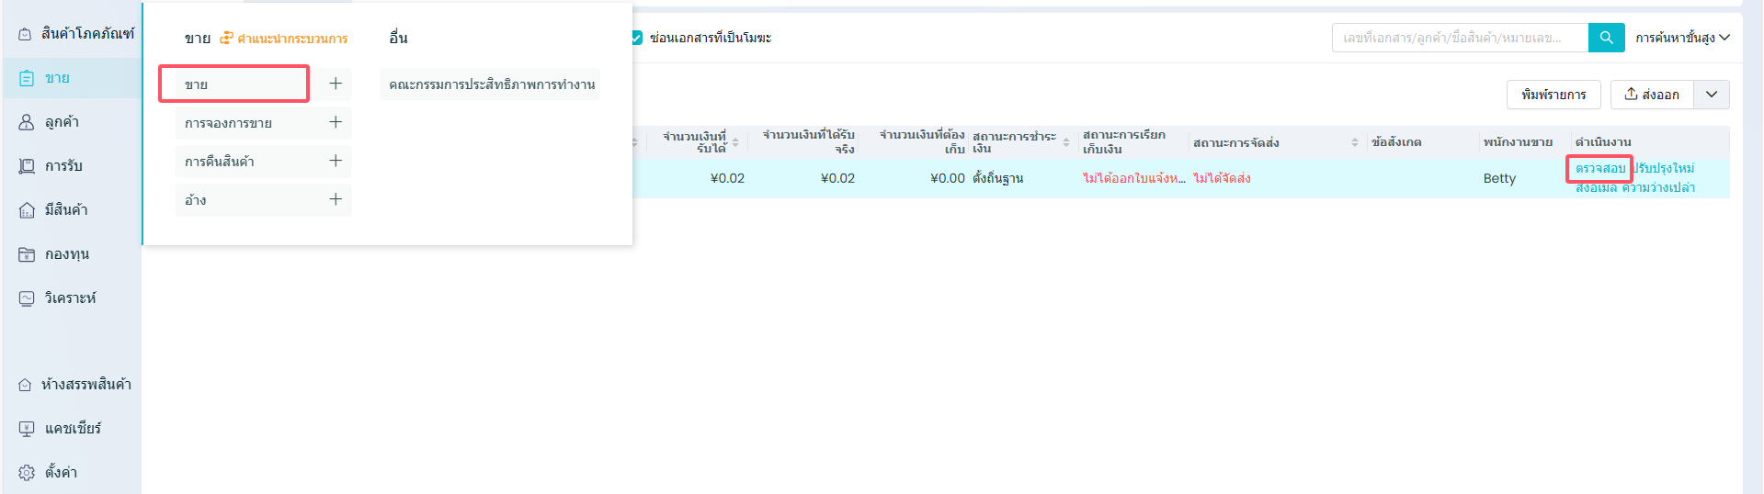Click plus icon next to อ้าง
Image resolution: width=1764 pixels, height=494 pixels.
(x=336, y=199)
